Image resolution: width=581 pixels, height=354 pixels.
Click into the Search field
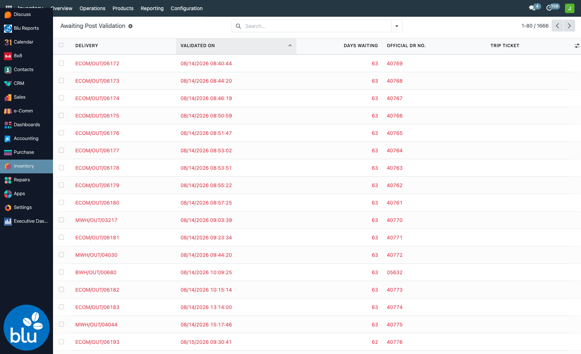[317, 26]
